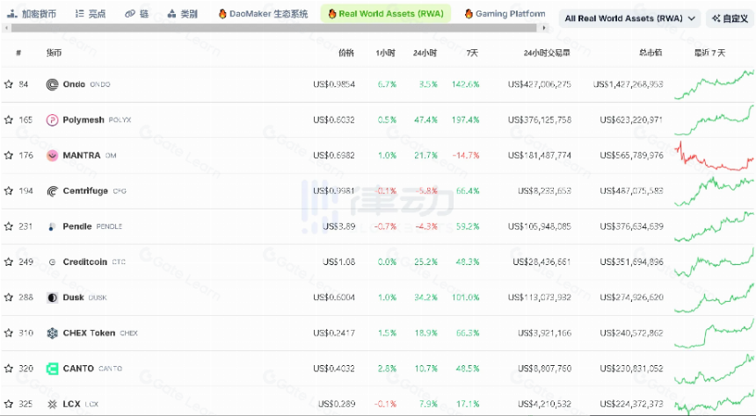Click the MANTRA coin logo
Viewport: 756px width, 416px height.
pyautogui.click(x=52, y=155)
